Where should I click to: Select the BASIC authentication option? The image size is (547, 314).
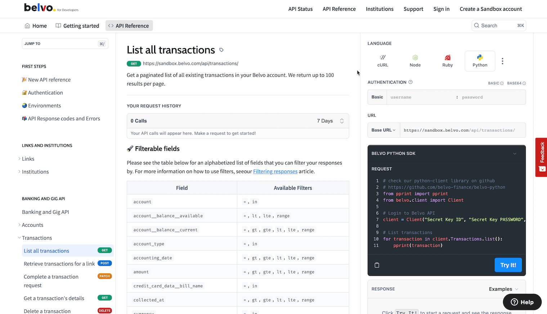click(x=496, y=83)
